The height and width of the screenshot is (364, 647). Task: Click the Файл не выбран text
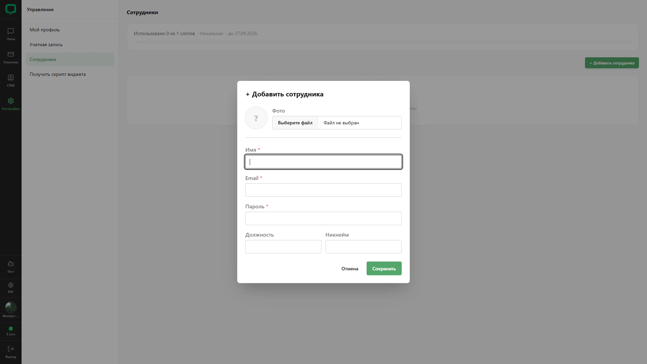[x=341, y=123]
